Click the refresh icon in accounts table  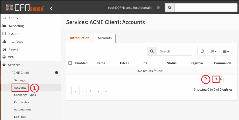[x=202, y=51]
